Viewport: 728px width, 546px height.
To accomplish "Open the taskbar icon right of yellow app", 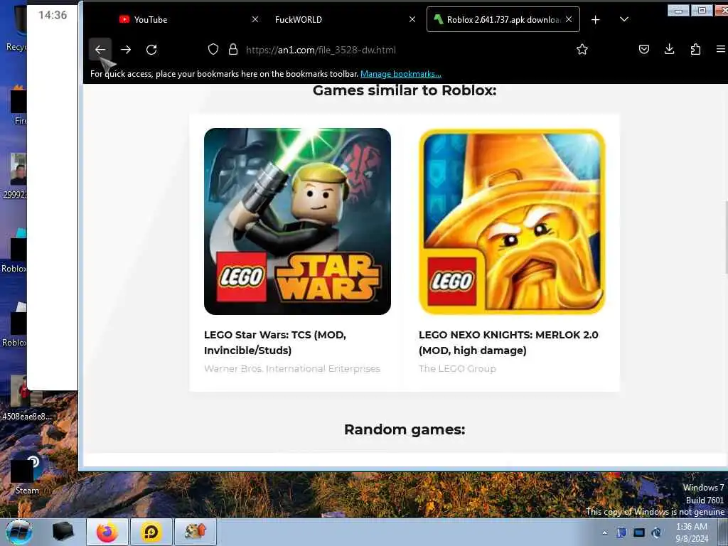I will coord(195,532).
